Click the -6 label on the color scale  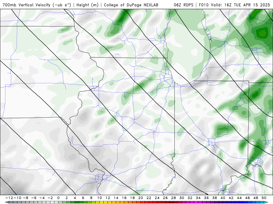[x=34, y=198]
